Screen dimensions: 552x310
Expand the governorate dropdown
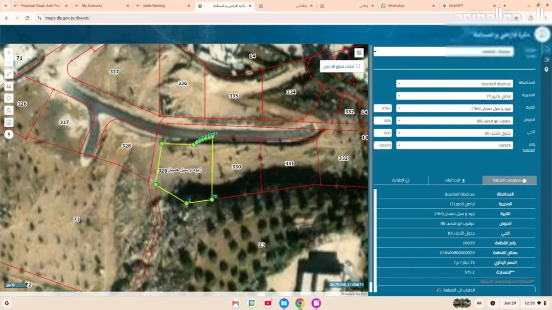(454, 84)
